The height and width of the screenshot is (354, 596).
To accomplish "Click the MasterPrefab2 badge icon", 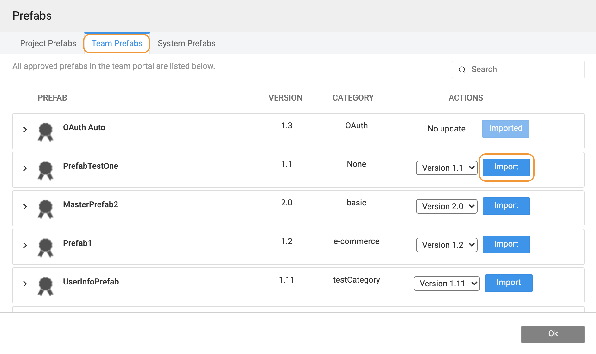I will click(x=45, y=209).
